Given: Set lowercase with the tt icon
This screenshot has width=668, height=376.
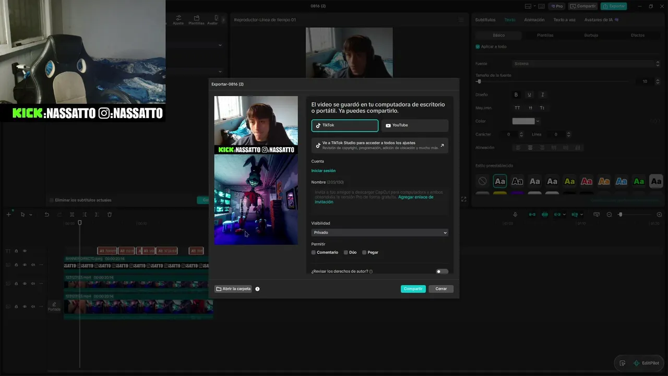Looking at the screenshot, I should [530, 108].
